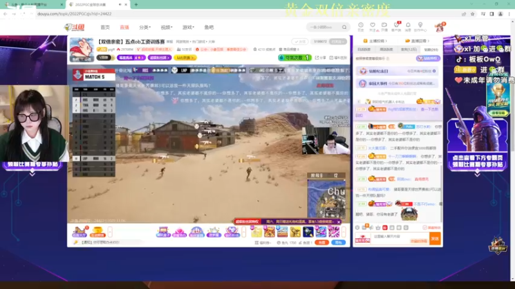This screenshot has width=515, height=289.
Task: Open the 首页 home menu item
Action: [x=105, y=28]
